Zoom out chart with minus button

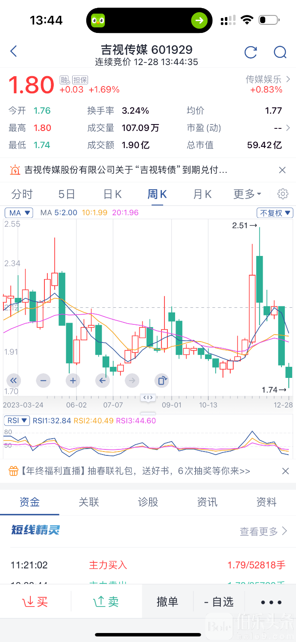click(x=43, y=380)
